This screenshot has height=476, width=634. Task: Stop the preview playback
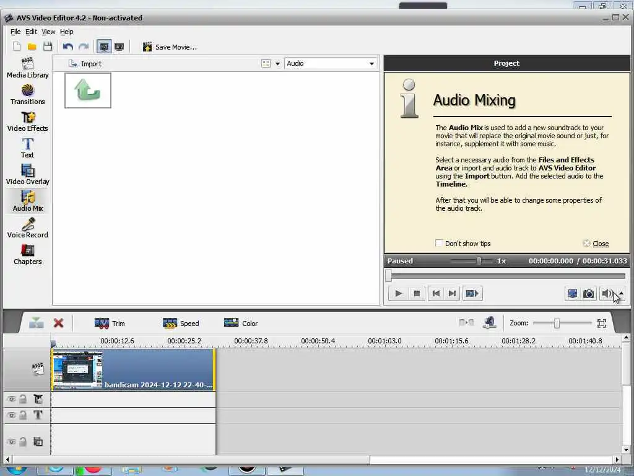point(417,293)
